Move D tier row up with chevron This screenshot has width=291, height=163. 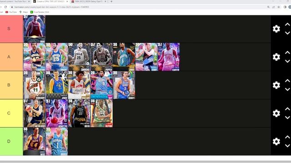[x=287, y=137]
